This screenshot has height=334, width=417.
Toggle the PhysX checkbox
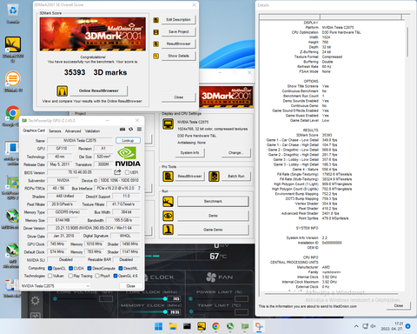pos(97,276)
